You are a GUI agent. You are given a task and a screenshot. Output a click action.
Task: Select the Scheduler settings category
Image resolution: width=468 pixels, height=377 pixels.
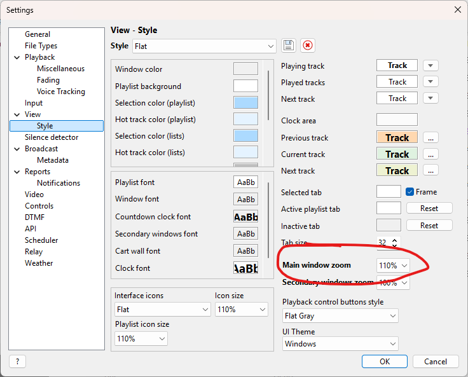pos(41,240)
